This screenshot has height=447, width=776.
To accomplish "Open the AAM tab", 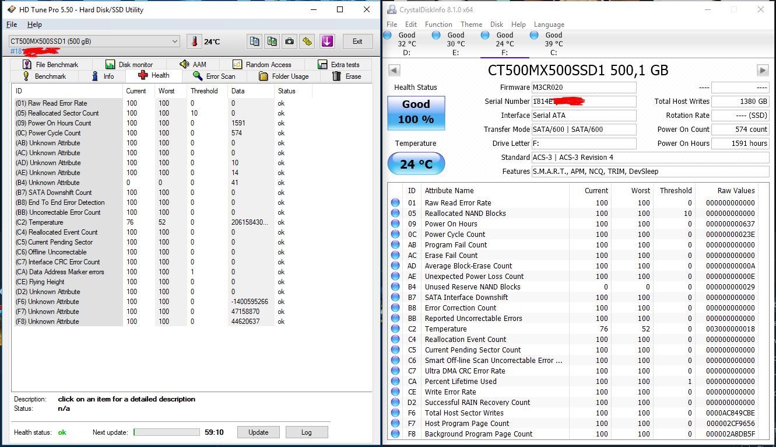I will click(x=193, y=64).
